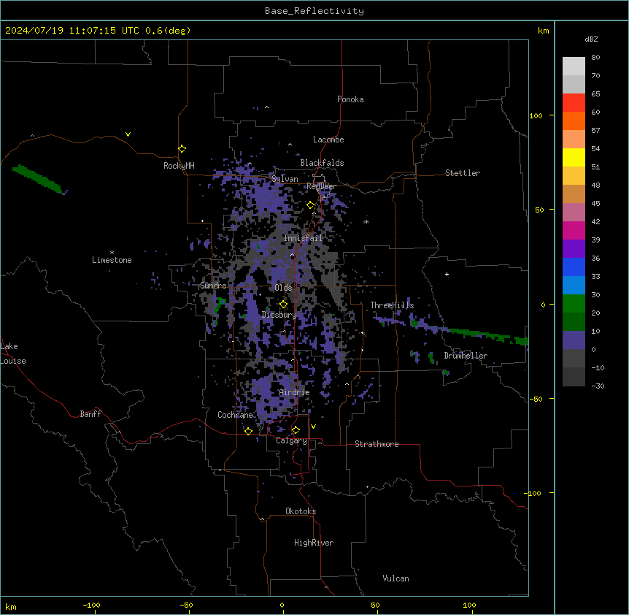
Task: Click the dBZ legend heading
Action: tap(591, 39)
